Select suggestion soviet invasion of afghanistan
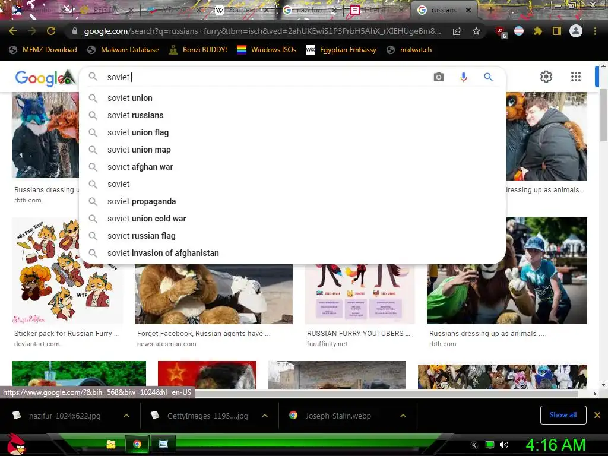This screenshot has height=456, width=608. click(292, 253)
